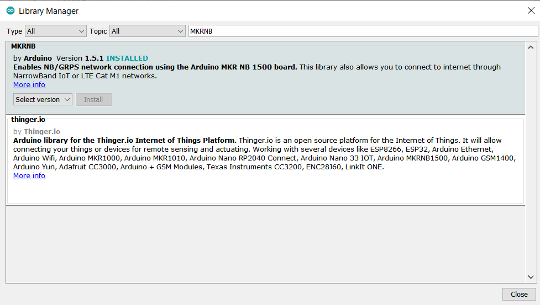Open the Type filter dropdown
Viewport: 540px width, 305px height.
tap(55, 31)
